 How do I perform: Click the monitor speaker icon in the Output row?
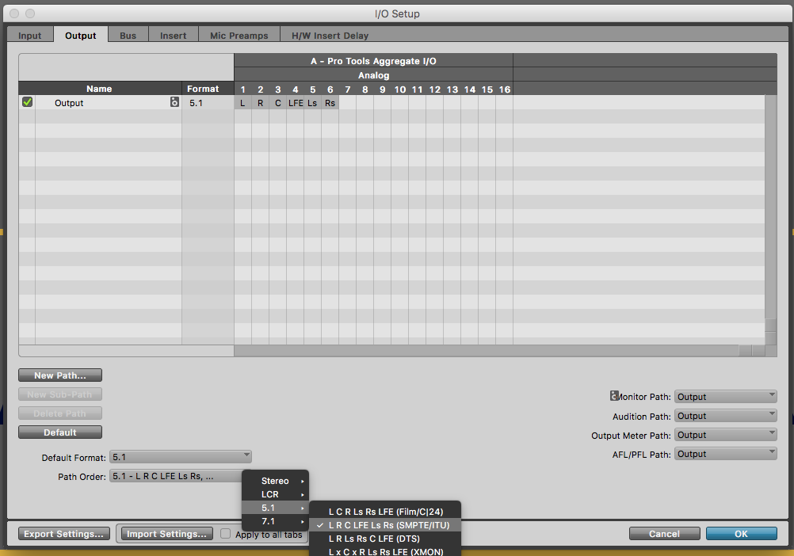[174, 103]
